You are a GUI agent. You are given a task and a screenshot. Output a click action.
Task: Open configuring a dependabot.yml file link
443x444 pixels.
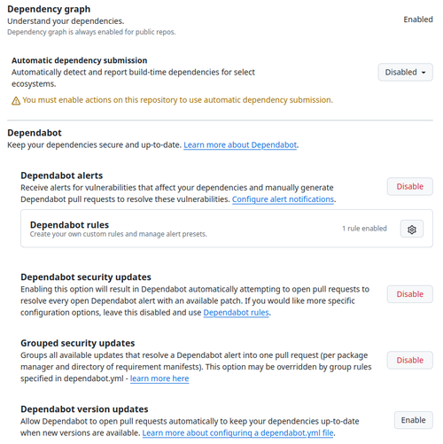238,433
